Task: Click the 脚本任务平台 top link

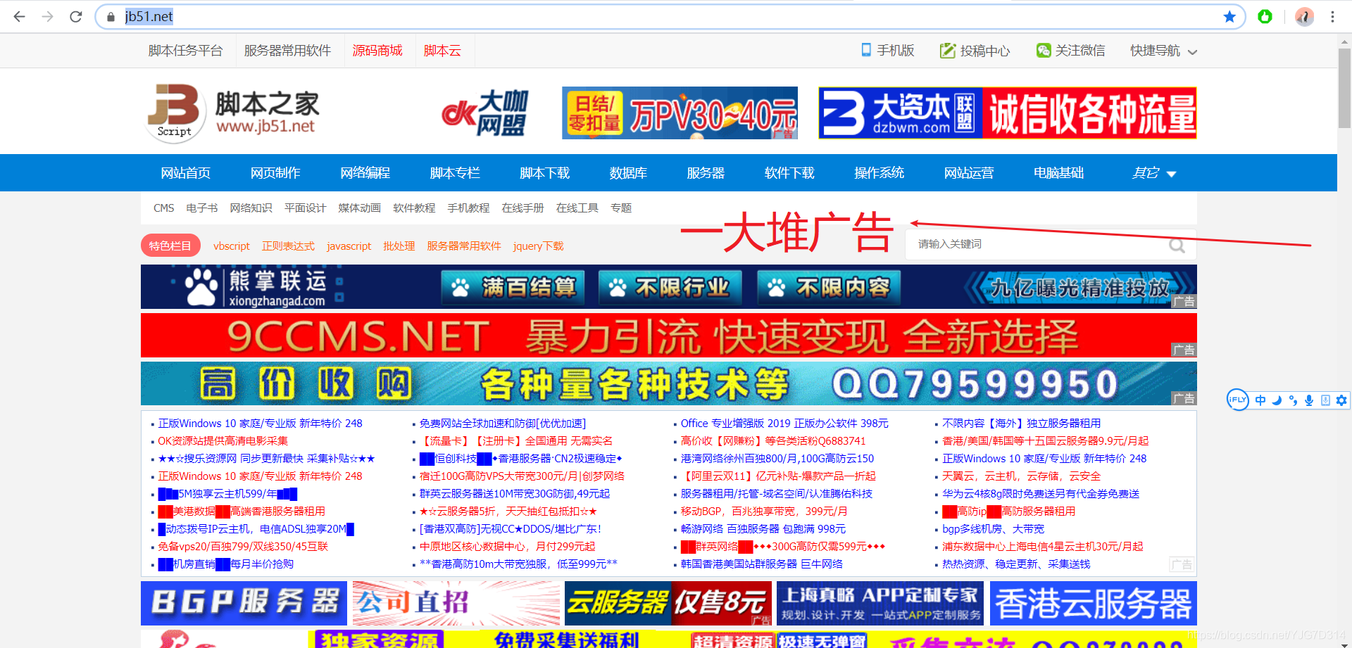Action: (x=185, y=51)
